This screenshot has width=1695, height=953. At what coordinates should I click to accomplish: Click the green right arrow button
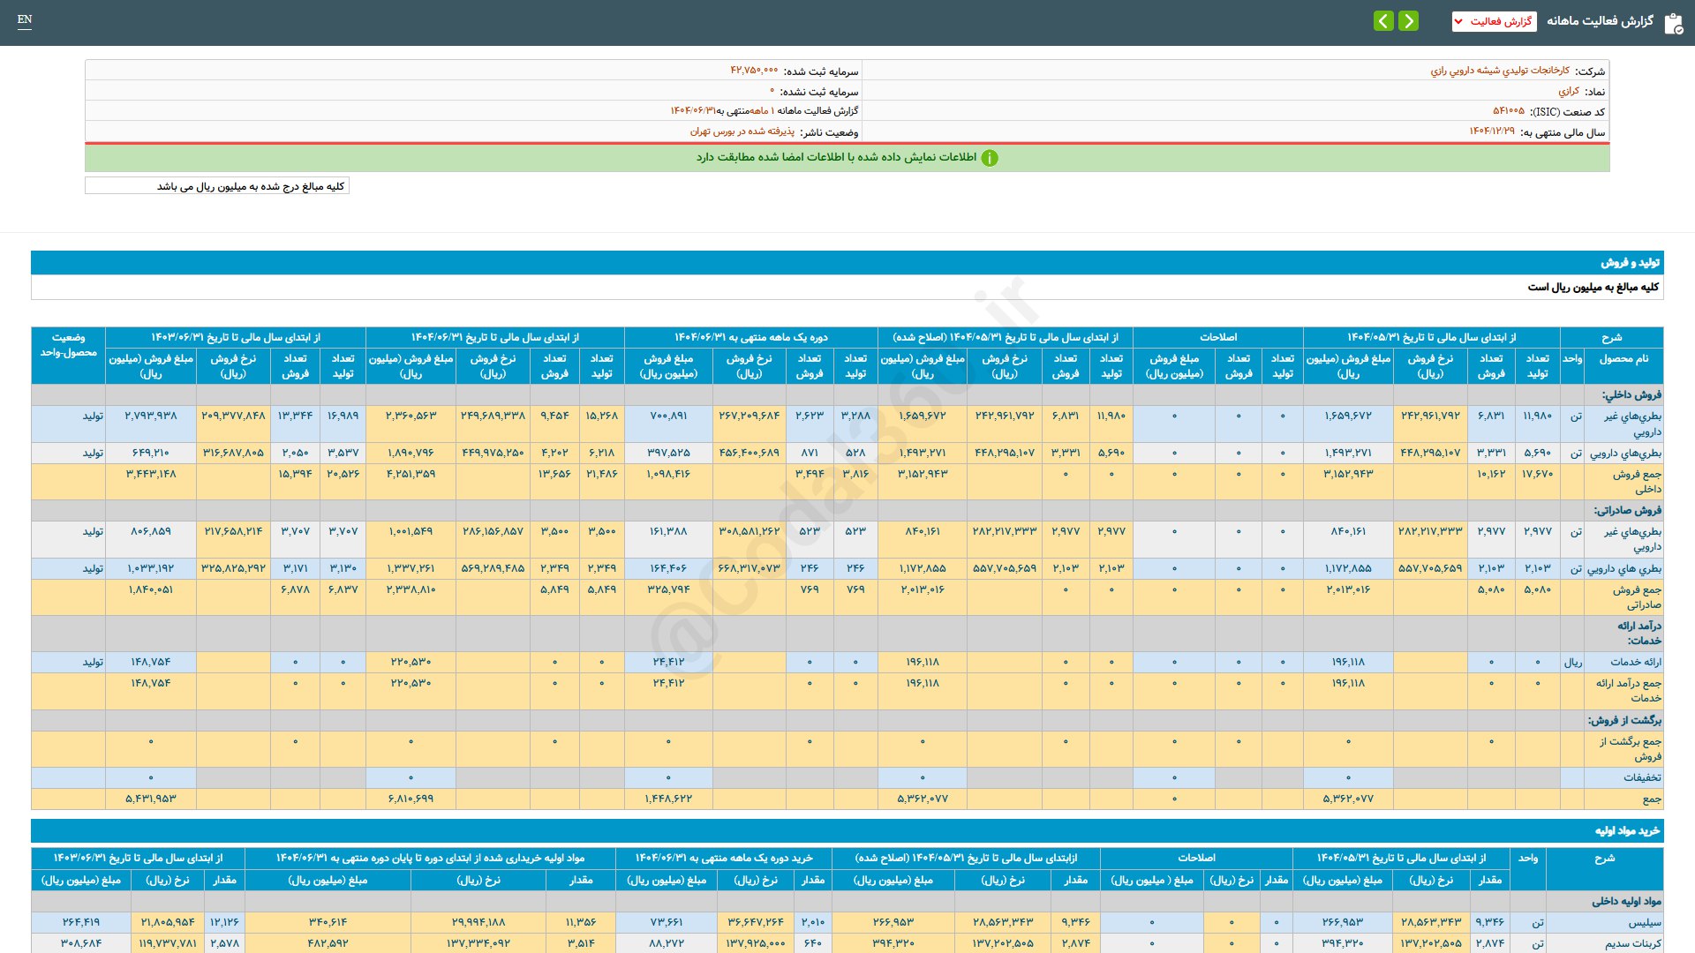[1409, 21]
